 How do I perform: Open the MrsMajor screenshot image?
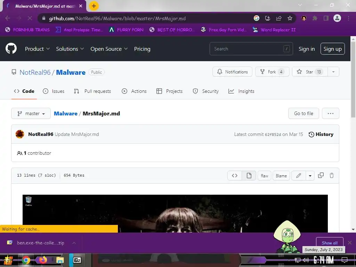[x=175, y=213]
